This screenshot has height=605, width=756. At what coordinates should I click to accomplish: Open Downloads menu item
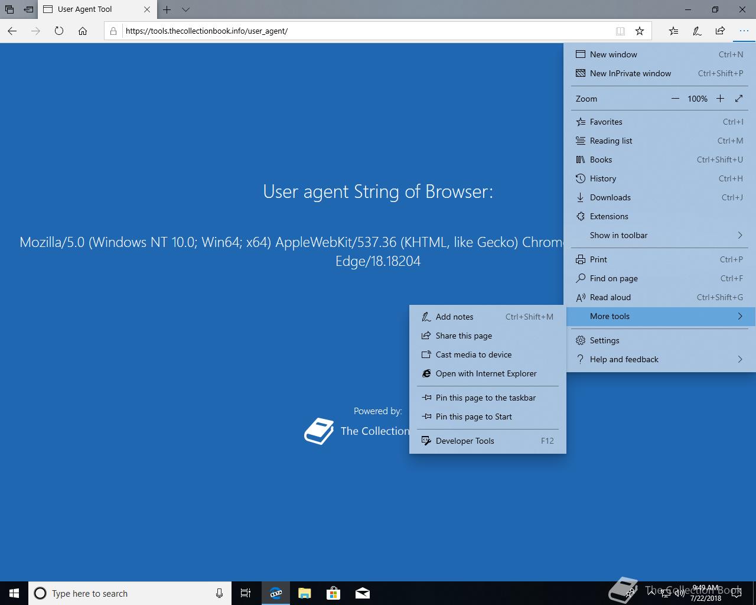660,197
